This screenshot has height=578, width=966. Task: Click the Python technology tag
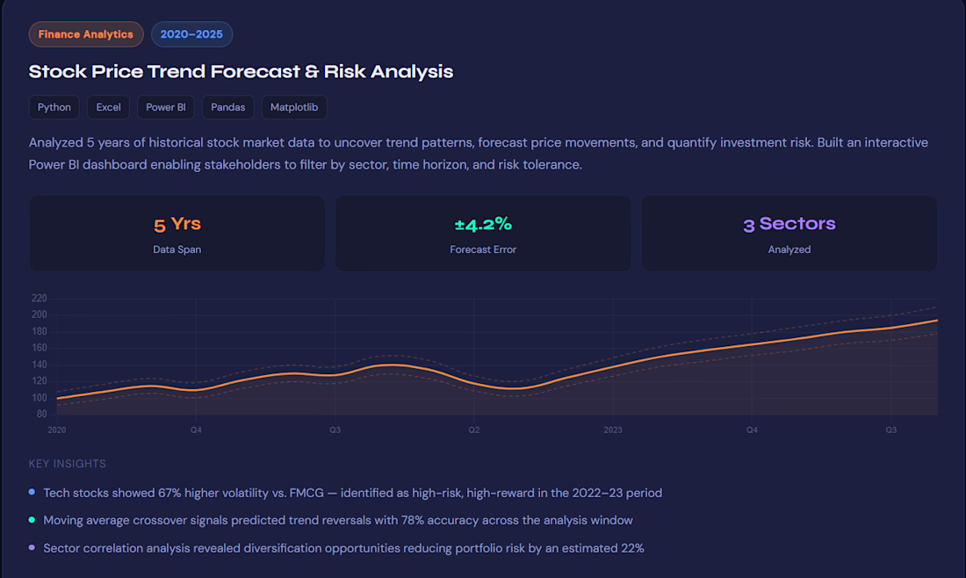click(54, 107)
